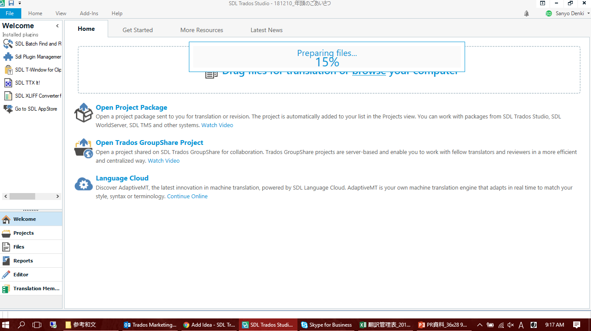Select SDL Batch Find and R plugin text
Viewport: 591px width, 331px height.
pyautogui.click(x=38, y=44)
